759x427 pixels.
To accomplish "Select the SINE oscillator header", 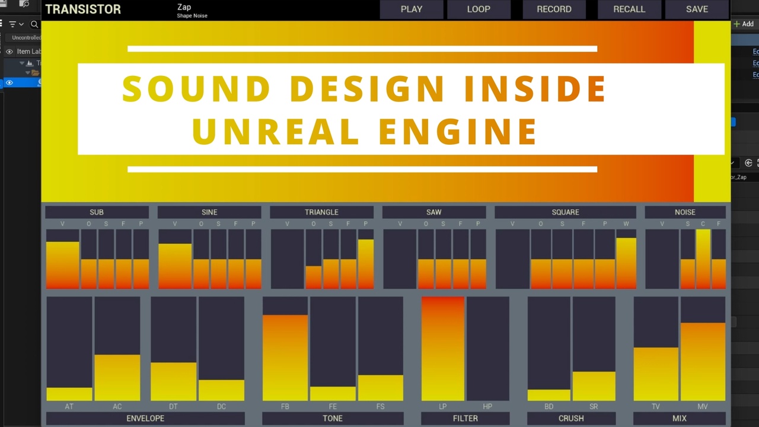I will click(209, 212).
